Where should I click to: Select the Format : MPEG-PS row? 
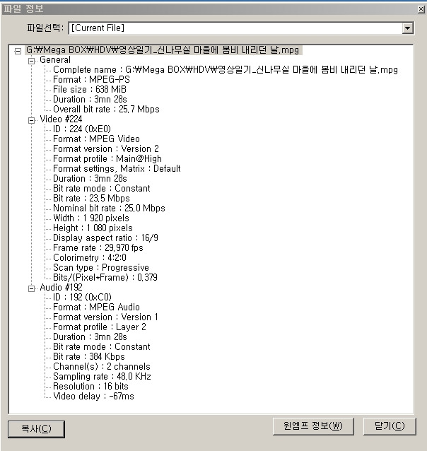coord(91,80)
